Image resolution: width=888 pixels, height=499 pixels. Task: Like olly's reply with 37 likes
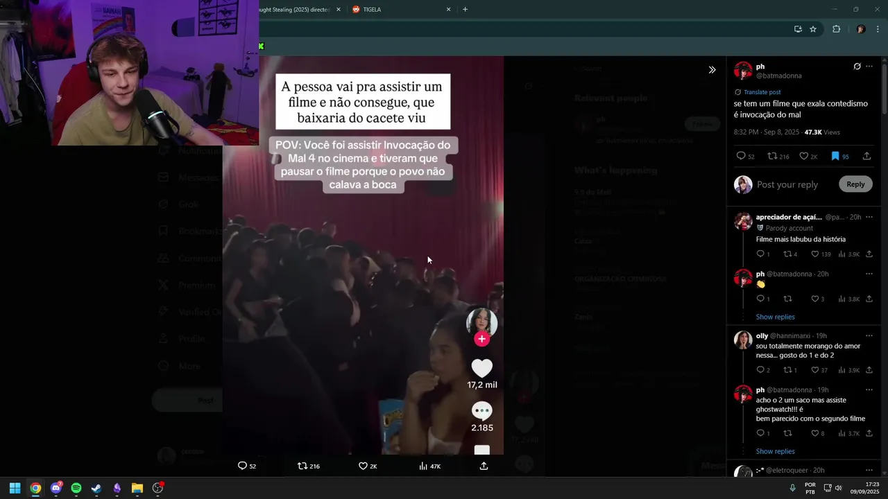point(819,370)
